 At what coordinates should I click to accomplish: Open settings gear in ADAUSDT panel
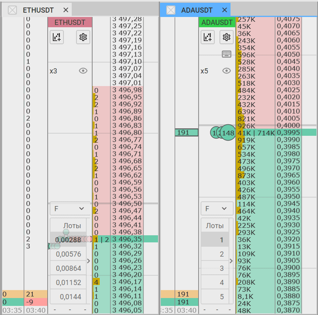[227, 37]
